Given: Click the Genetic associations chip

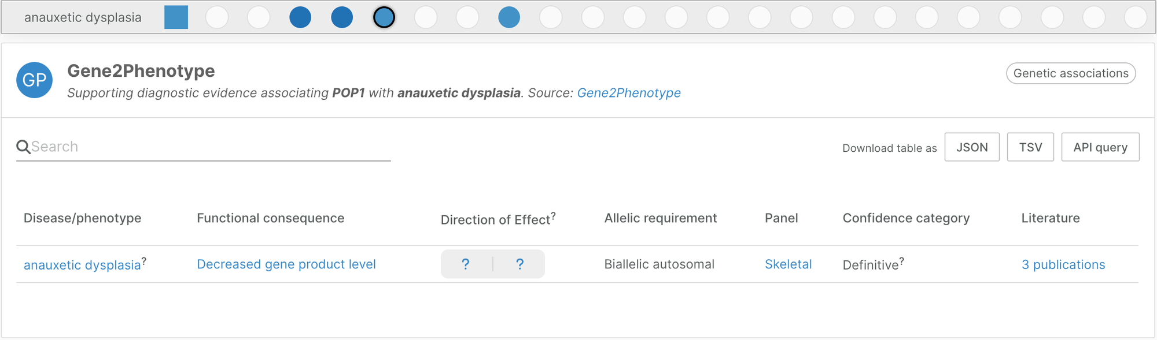Looking at the screenshot, I should 1071,73.
